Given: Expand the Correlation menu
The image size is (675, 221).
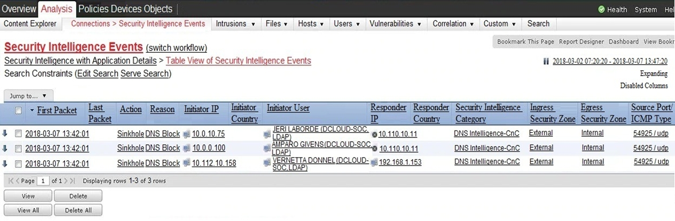Looking at the screenshot, I should point(453,24).
